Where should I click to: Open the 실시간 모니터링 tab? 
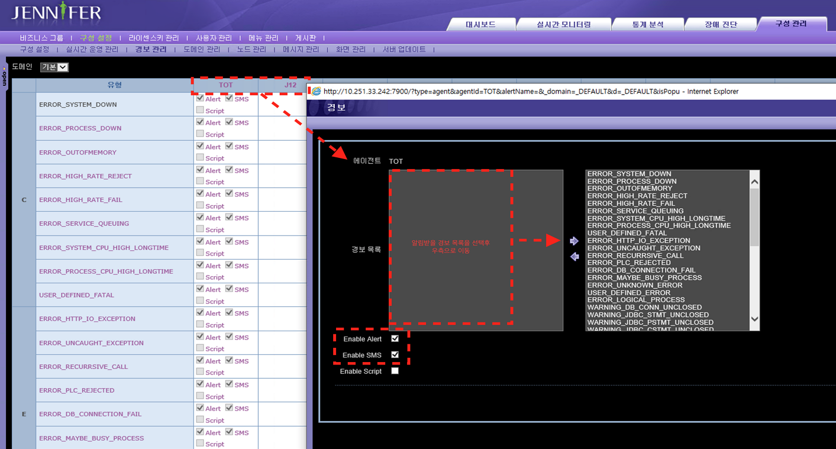click(563, 25)
